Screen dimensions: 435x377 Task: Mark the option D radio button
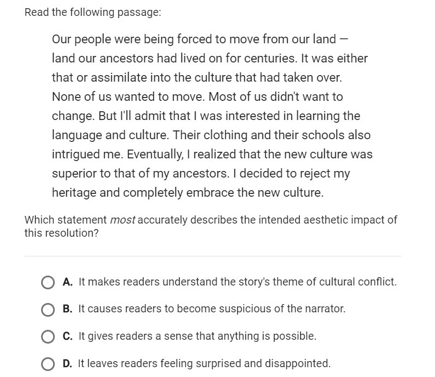click(x=48, y=363)
